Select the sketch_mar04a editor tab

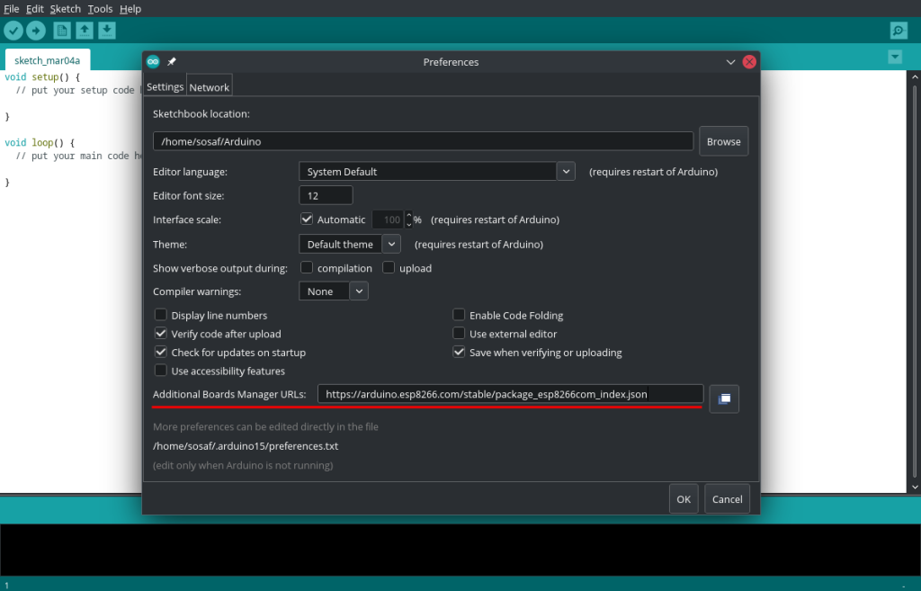[47, 60]
